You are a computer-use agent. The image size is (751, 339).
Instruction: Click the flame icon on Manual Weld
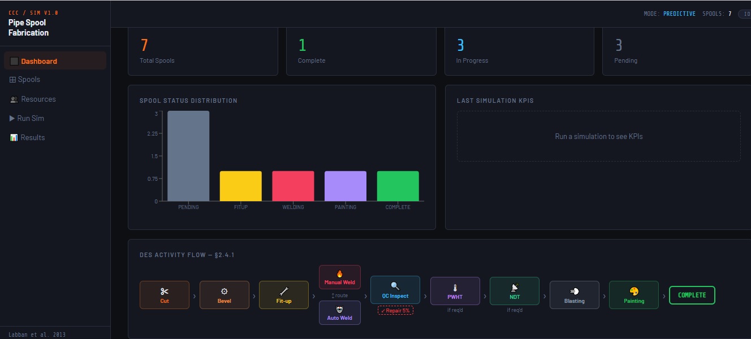pos(340,273)
